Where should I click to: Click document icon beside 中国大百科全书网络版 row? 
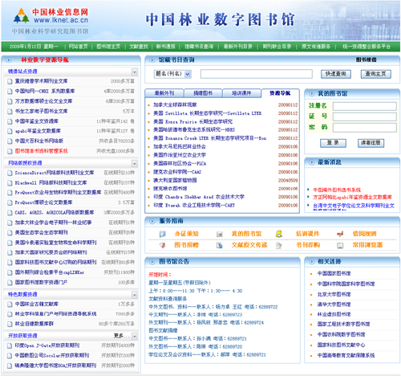point(10,141)
